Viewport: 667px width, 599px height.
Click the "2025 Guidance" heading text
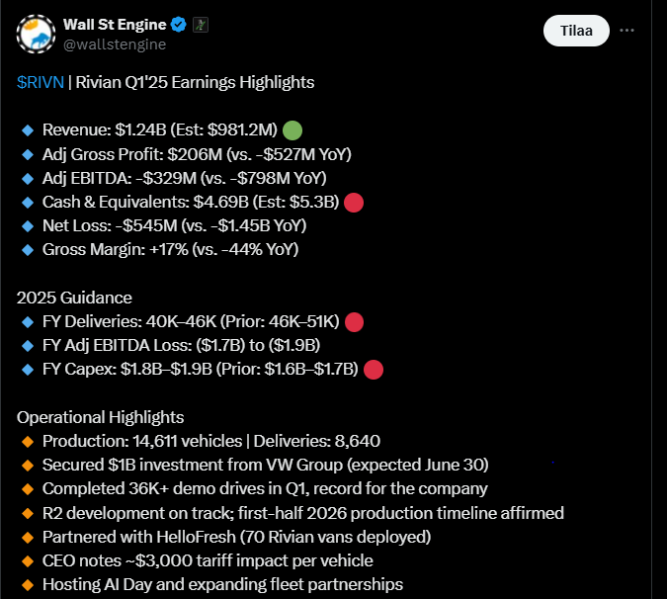click(74, 298)
